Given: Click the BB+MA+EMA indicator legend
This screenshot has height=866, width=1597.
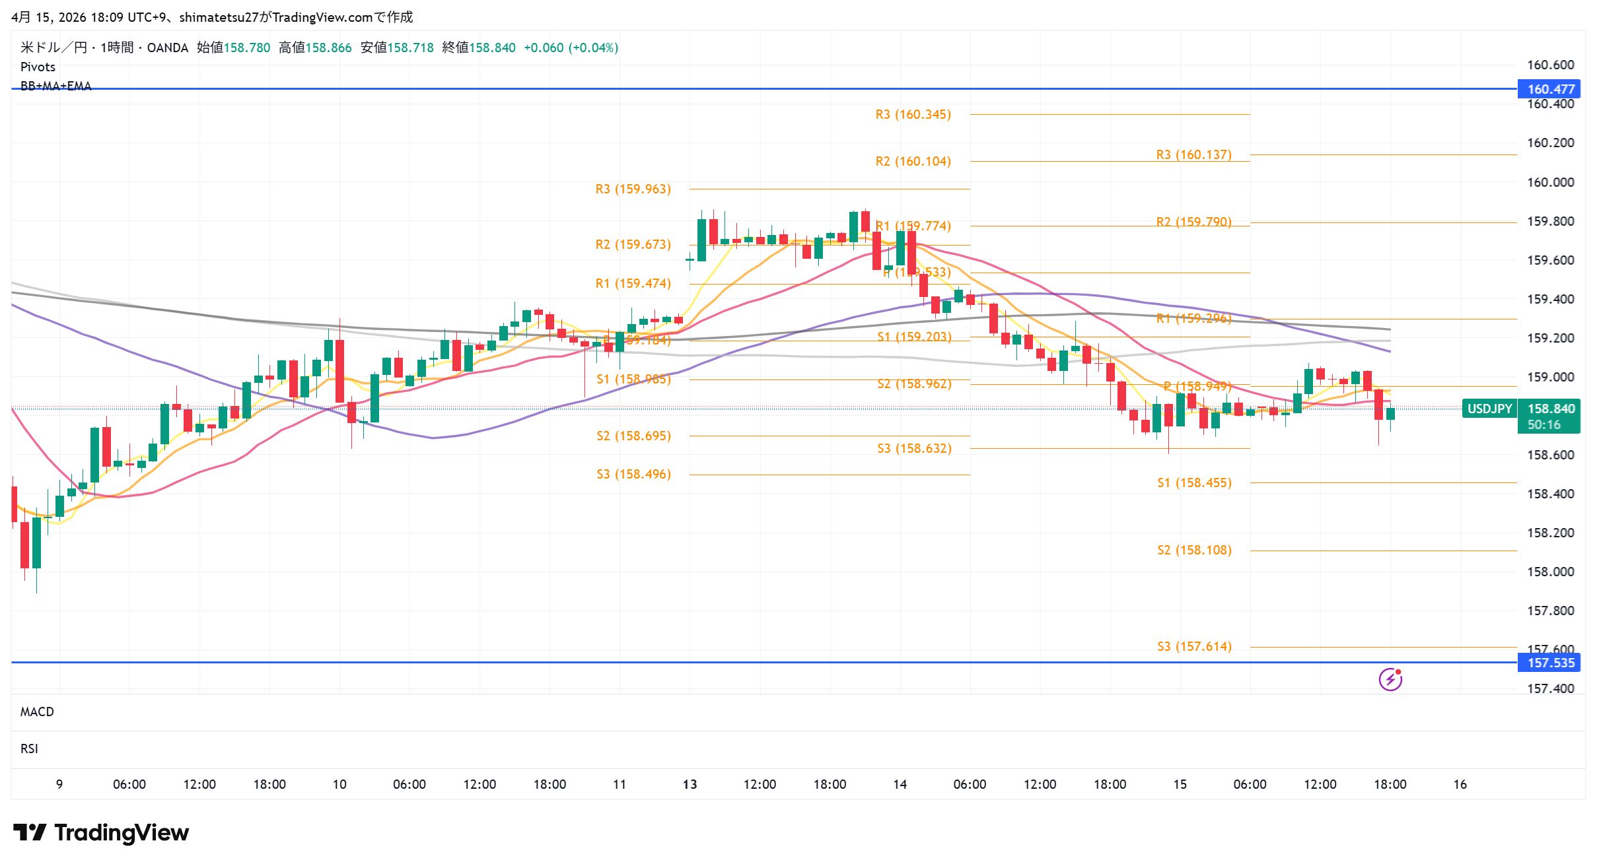Looking at the screenshot, I should 55,86.
